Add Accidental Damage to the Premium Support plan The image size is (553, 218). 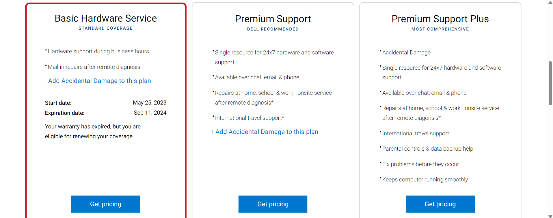[264, 132]
